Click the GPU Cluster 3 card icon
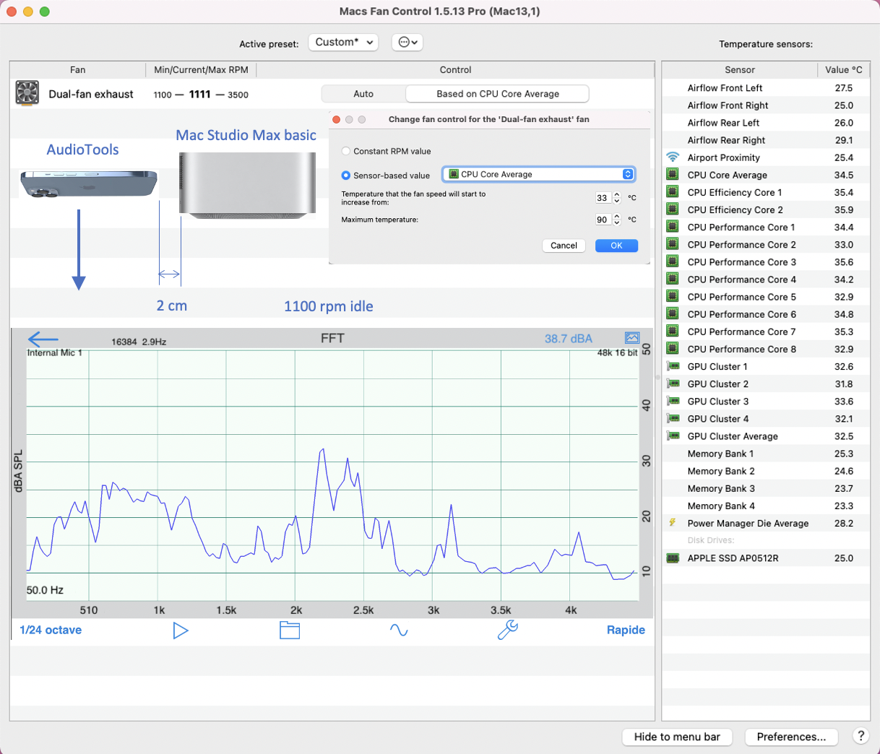The height and width of the screenshot is (754, 880). [673, 401]
